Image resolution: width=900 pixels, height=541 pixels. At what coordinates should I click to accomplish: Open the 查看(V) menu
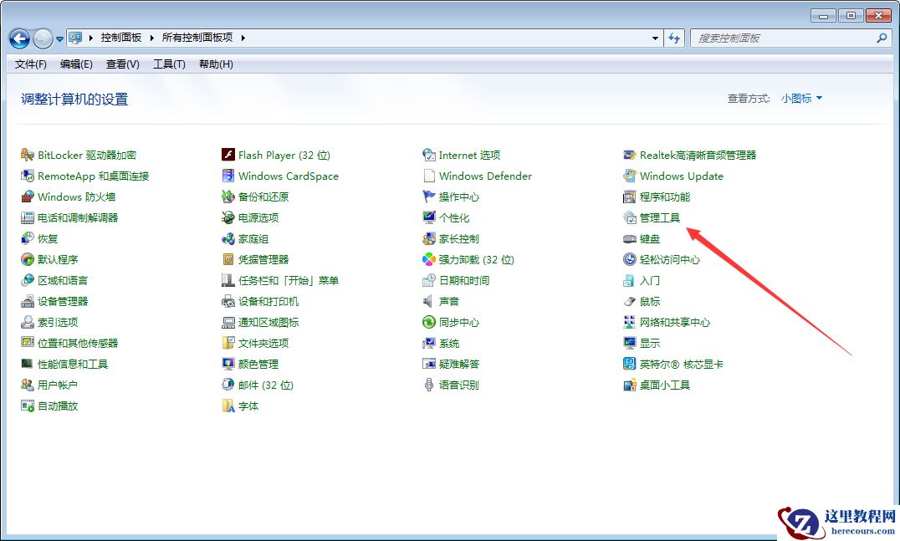point(121,64)
